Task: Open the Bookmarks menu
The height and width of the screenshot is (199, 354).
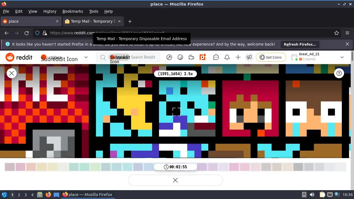Action: coord(73,11)
